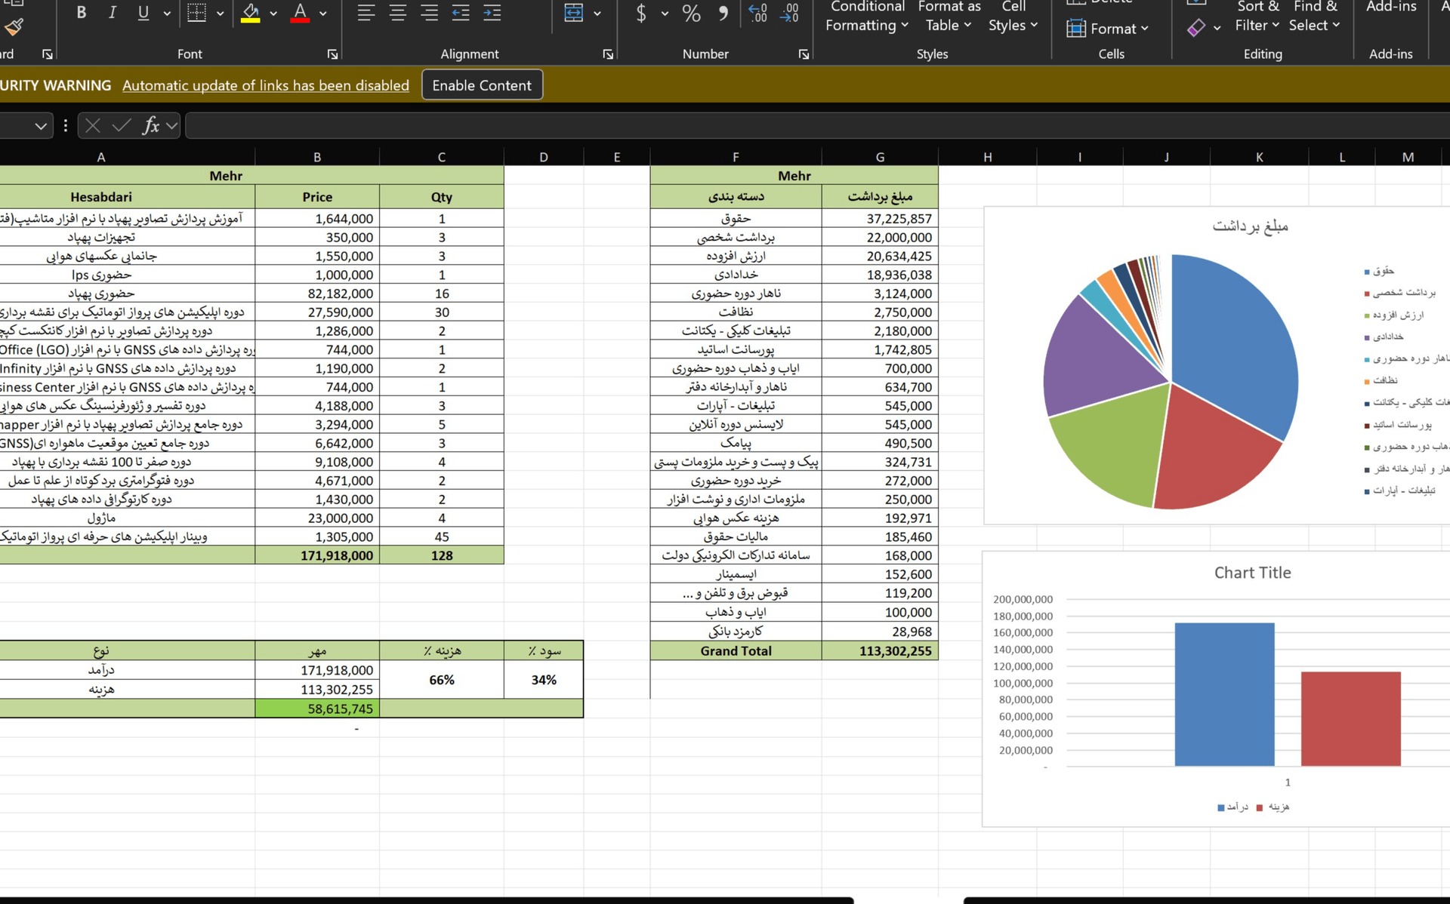Apply yellow Fill Color
Image resolution: width=1450 pixels, height=904 pixels.
pyautogui.click(x=251, y=13)
